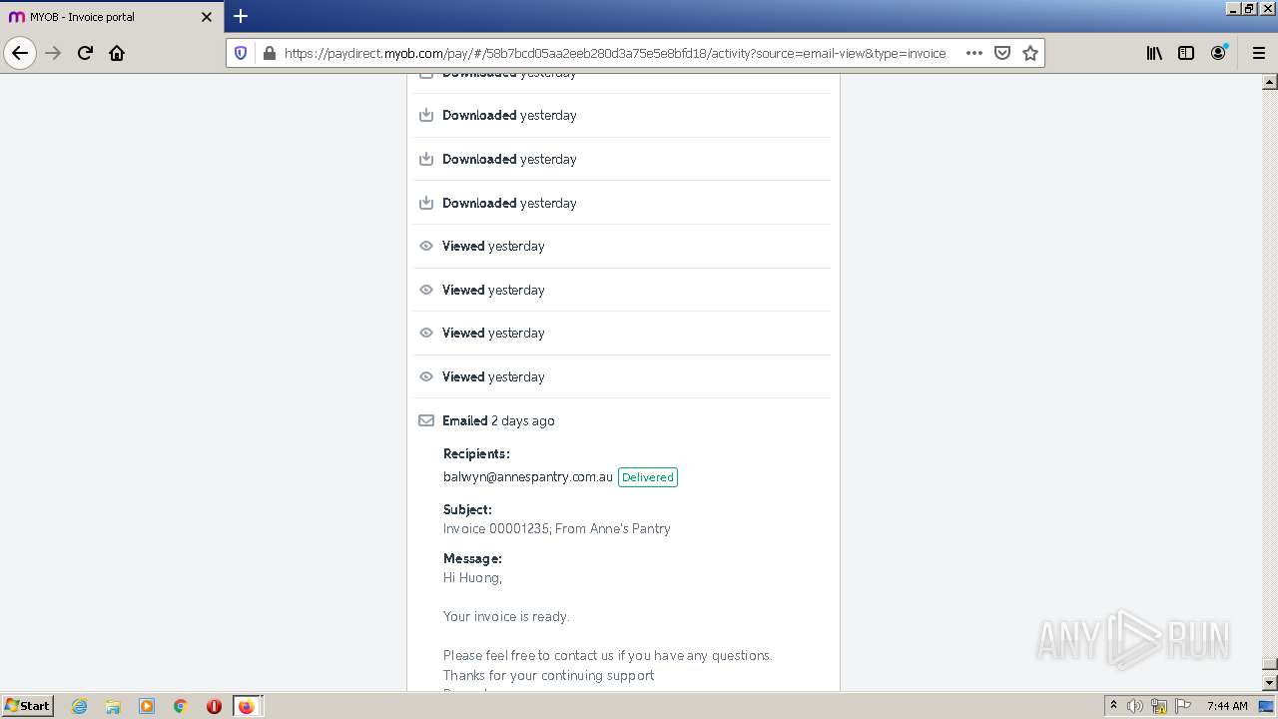Click 'Thanks for your continuing support' text

pyautogui.click(x=549, y=675)
